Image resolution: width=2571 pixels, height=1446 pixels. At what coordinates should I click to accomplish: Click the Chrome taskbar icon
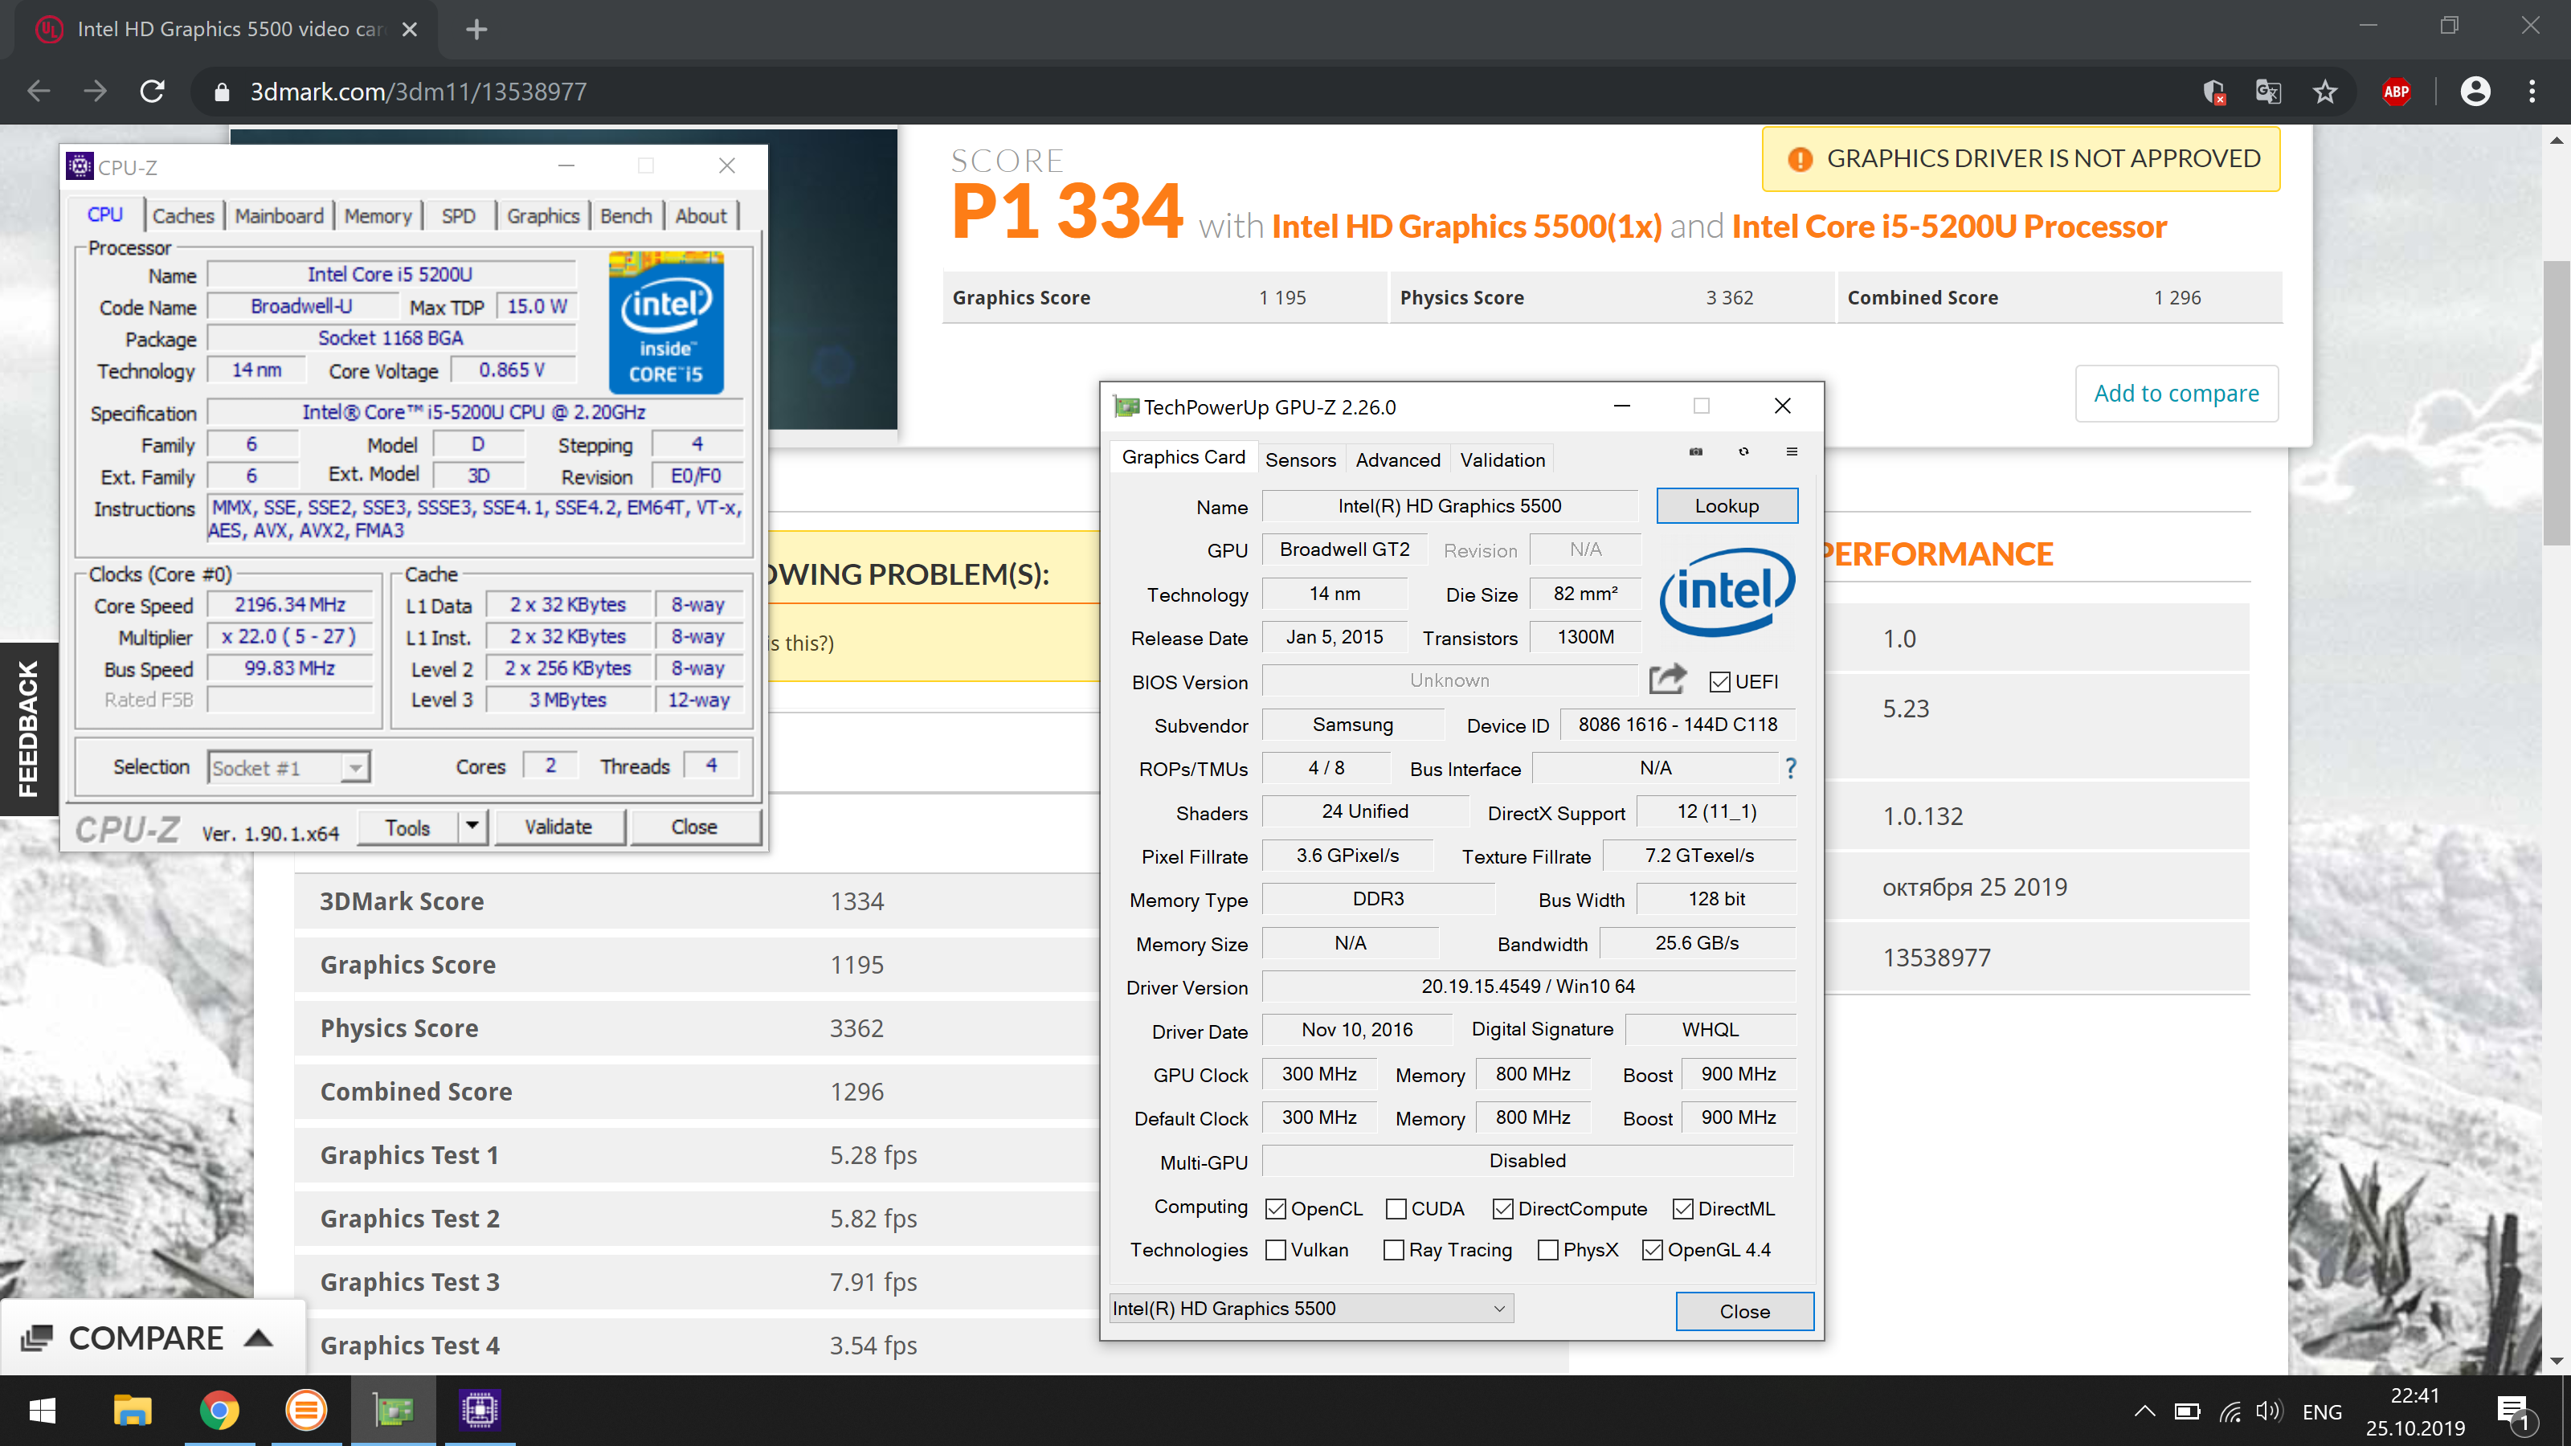[219, 1410]
